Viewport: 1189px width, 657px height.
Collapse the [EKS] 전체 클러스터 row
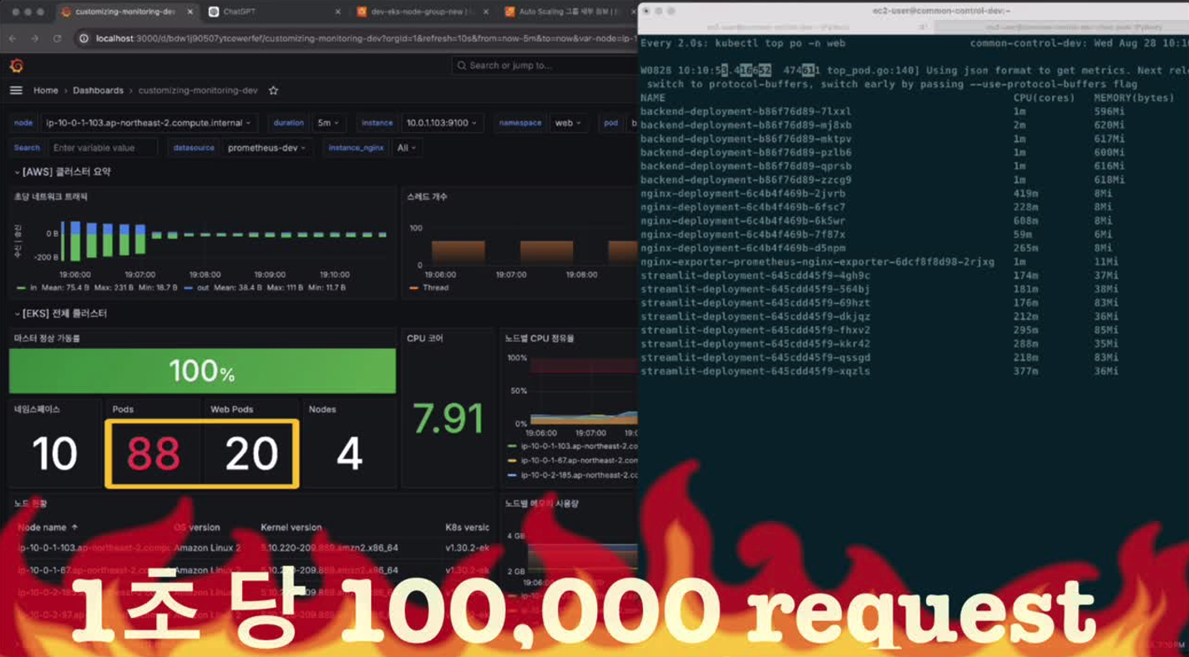pyautogui.click(x=61, y=314)
